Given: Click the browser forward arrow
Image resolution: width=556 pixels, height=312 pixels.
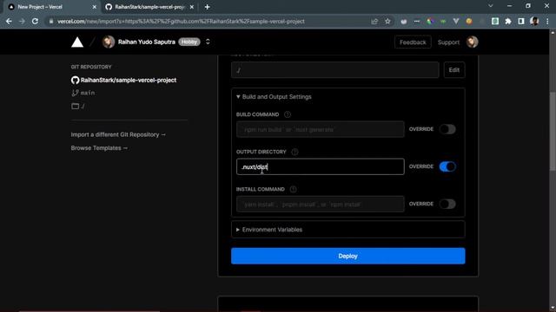Looking at the screenshot, I should 22,22.
